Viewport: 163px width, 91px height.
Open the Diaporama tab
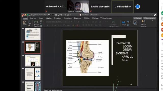coord(78,18)
